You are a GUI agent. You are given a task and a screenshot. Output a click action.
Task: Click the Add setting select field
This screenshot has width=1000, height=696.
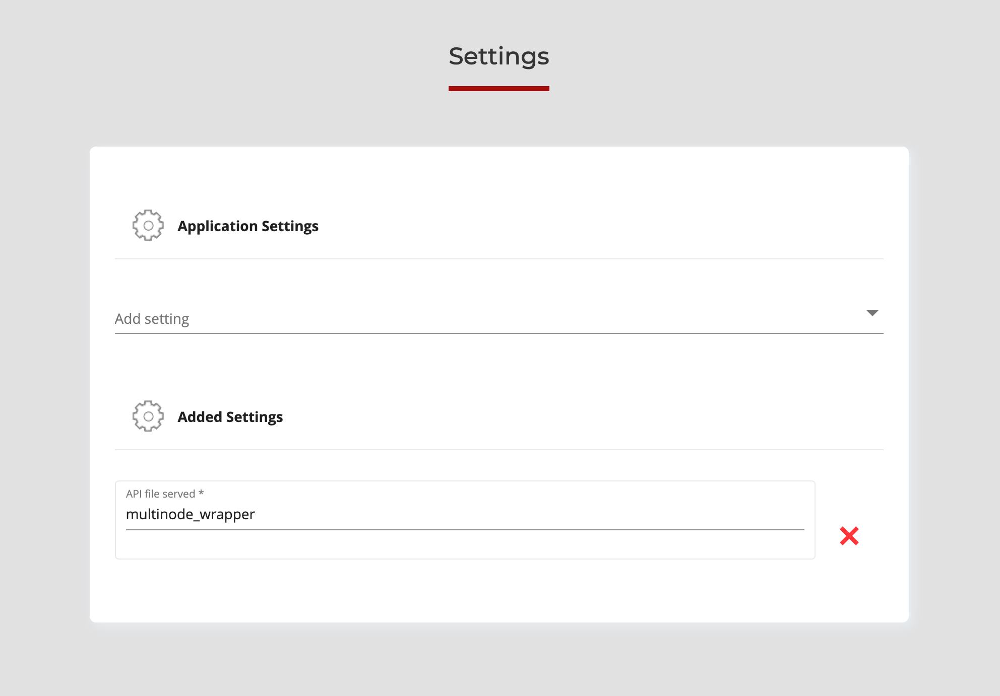click(x=499, y=318)
